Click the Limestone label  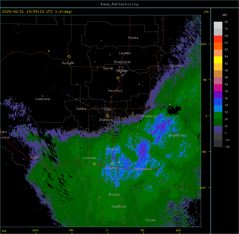[42, 99]
